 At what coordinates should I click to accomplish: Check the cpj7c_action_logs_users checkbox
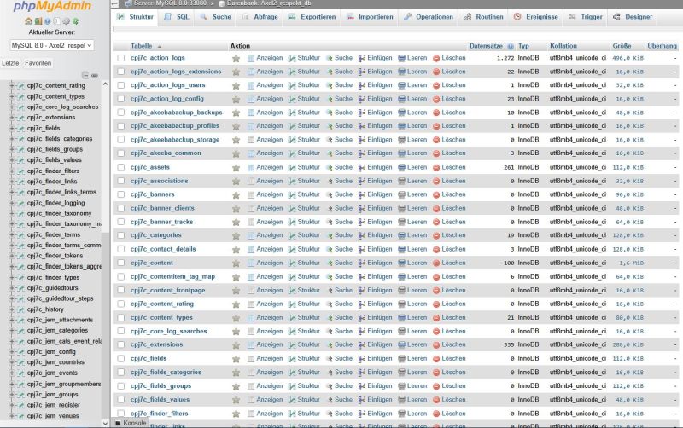coord(121,85)
